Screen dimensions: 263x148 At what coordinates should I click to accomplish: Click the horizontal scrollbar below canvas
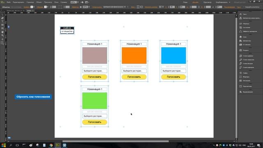click(x=115, y=141)
